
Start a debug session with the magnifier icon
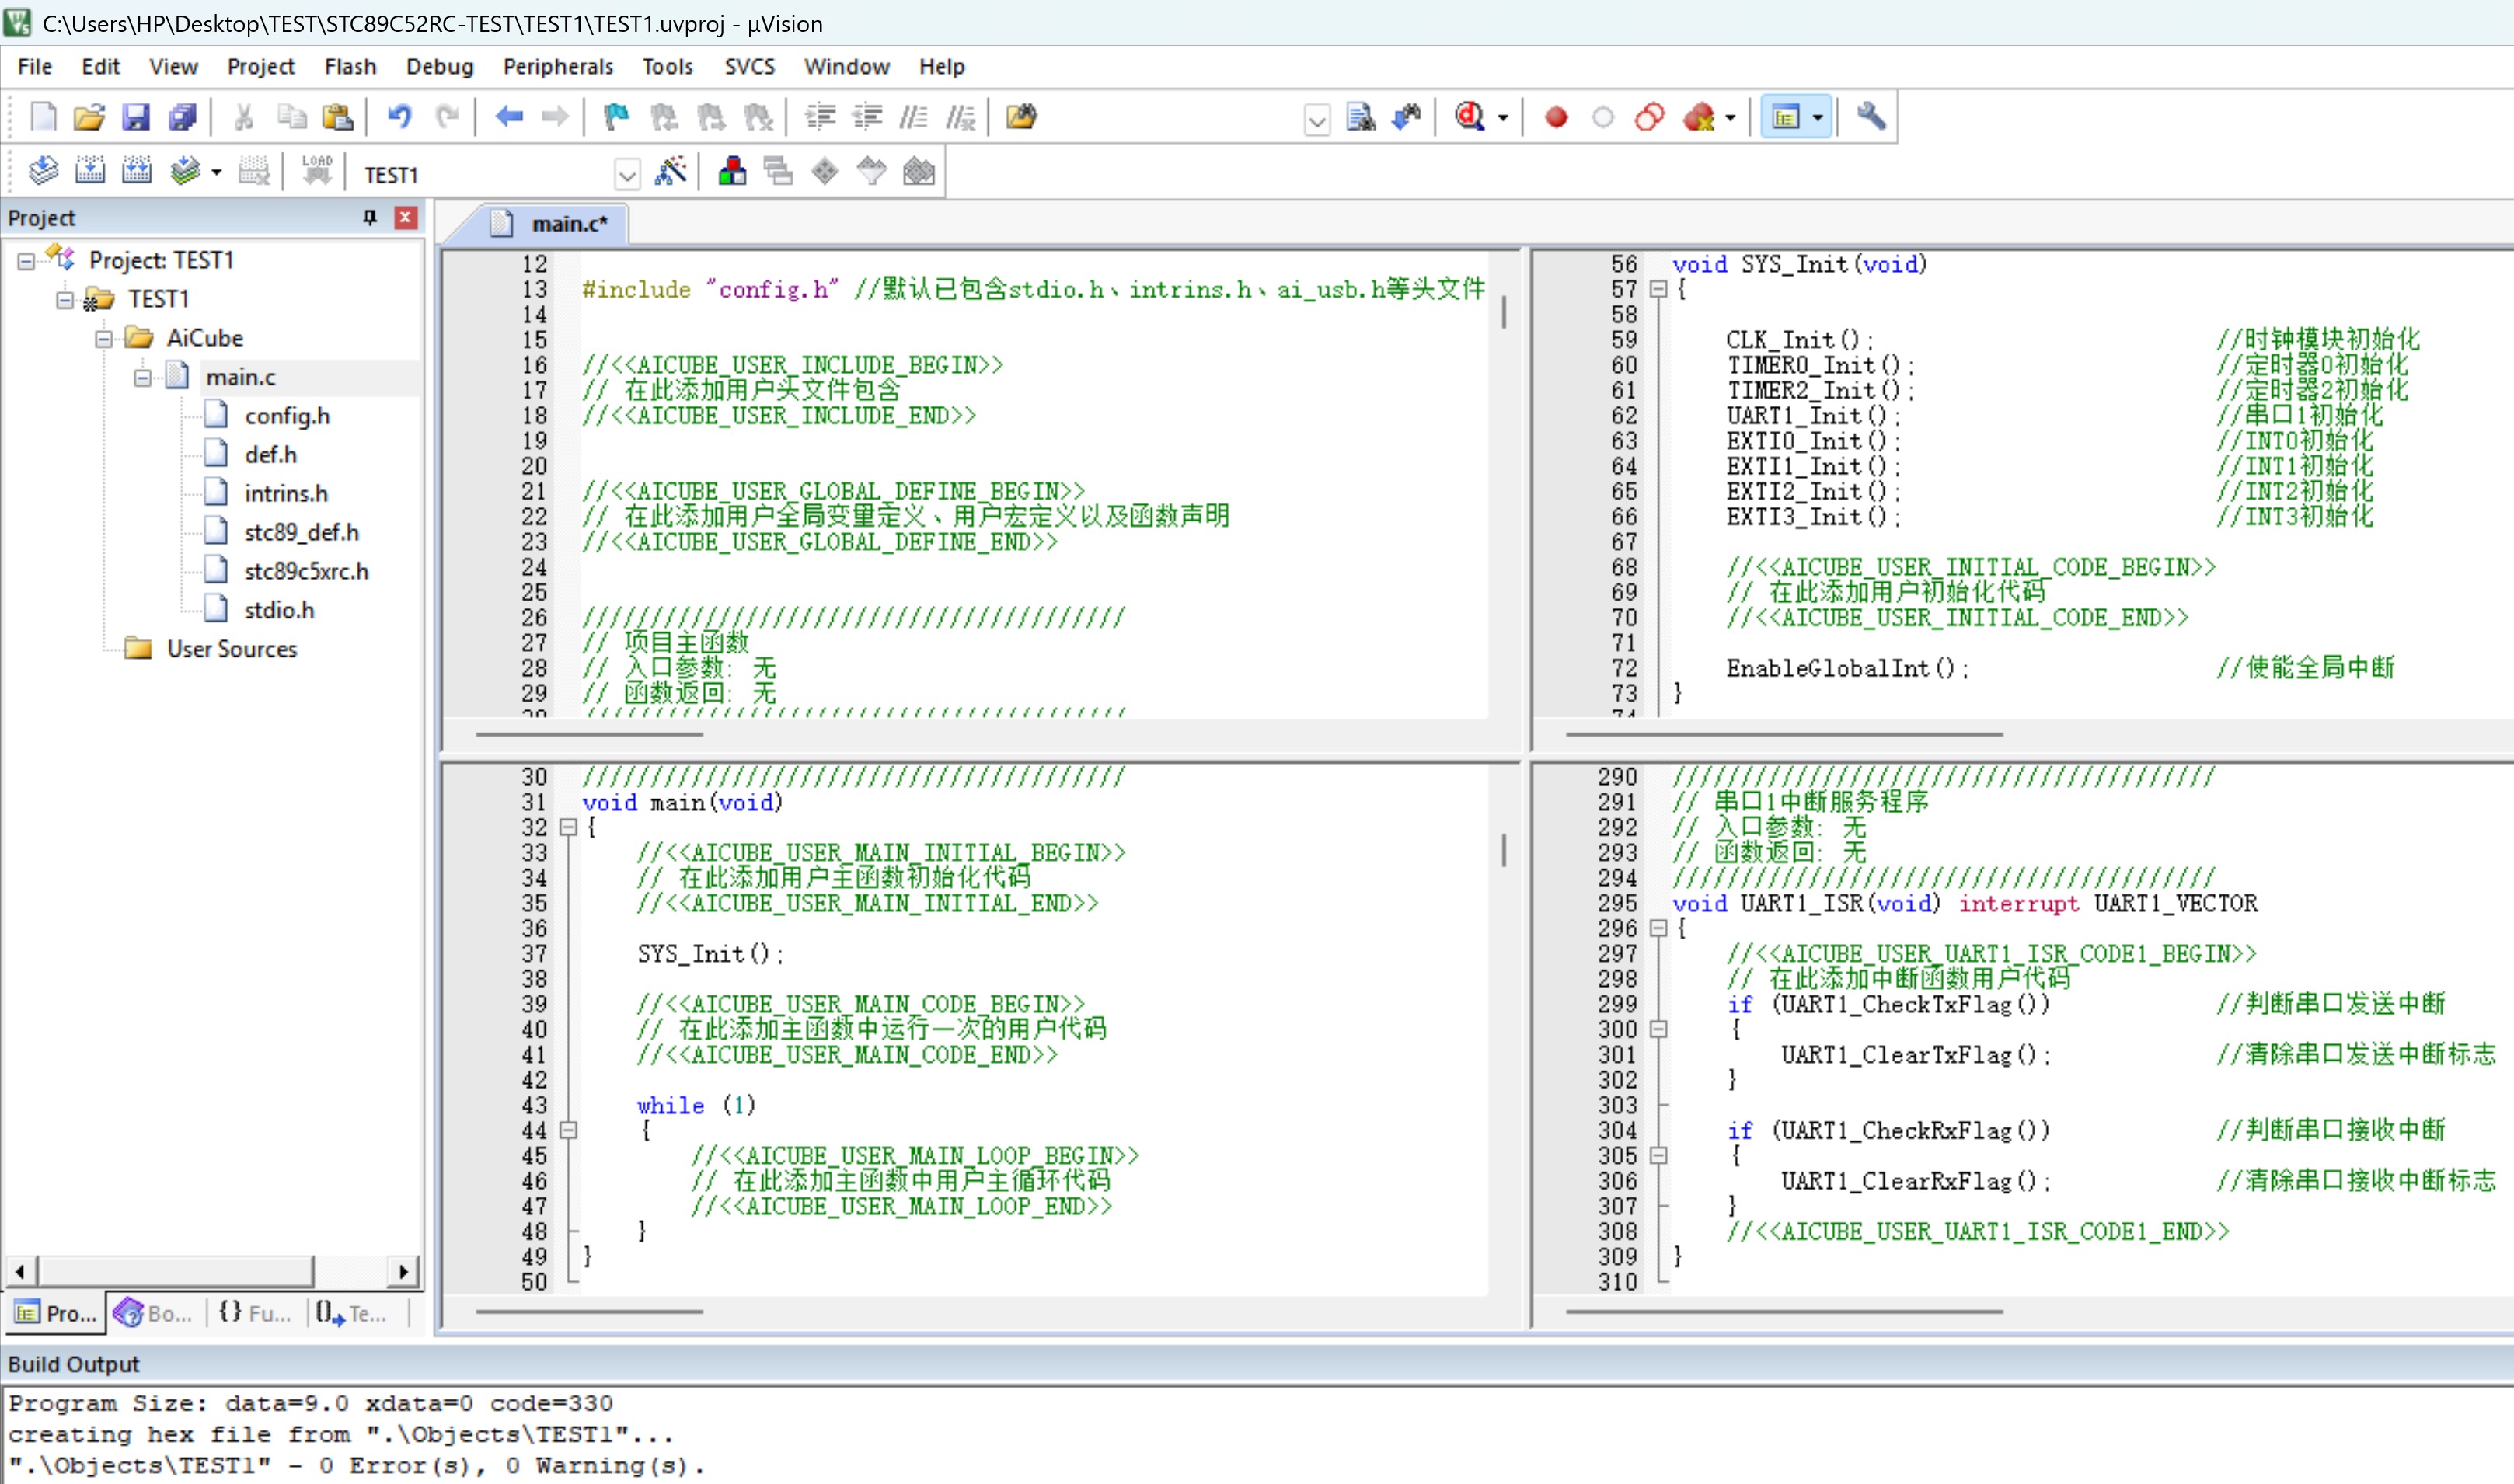tap(1469, 117)
